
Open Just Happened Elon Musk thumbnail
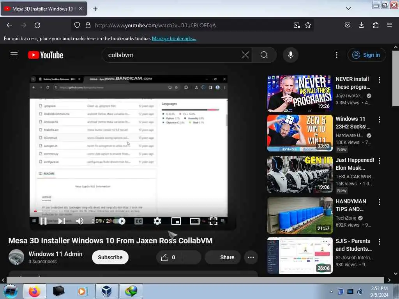pos(300,174)
